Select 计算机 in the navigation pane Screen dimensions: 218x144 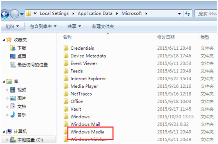click(x=20, y=131)
